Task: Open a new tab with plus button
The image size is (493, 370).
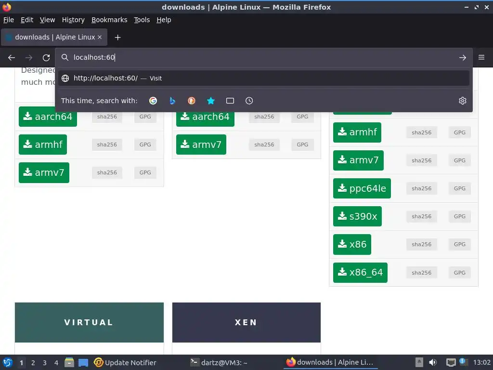Action: [x=117, y=38]
